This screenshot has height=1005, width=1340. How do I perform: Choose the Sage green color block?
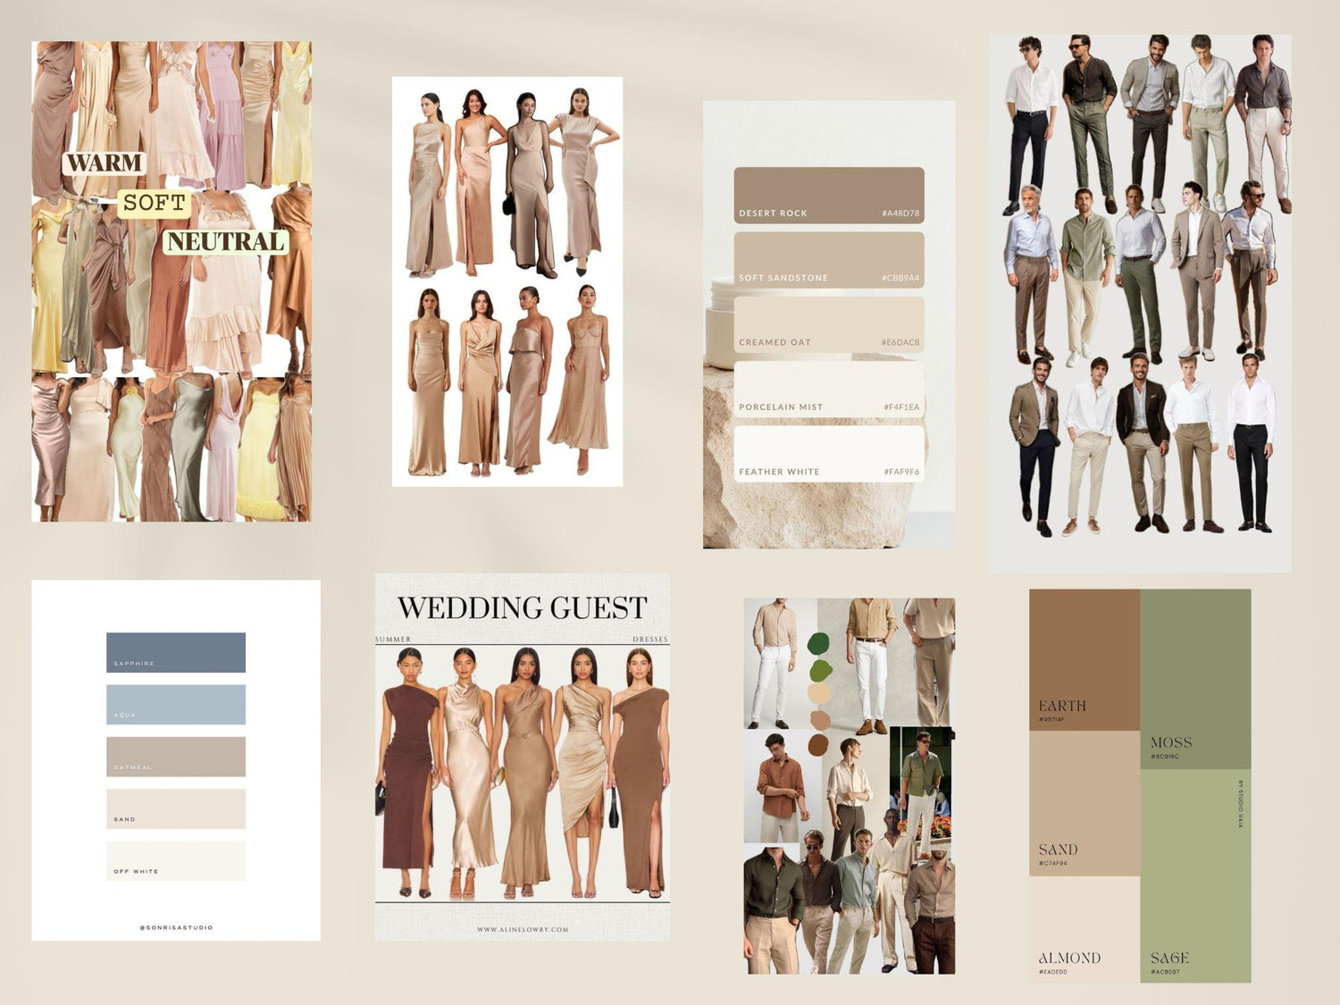tap(1195, 876)
